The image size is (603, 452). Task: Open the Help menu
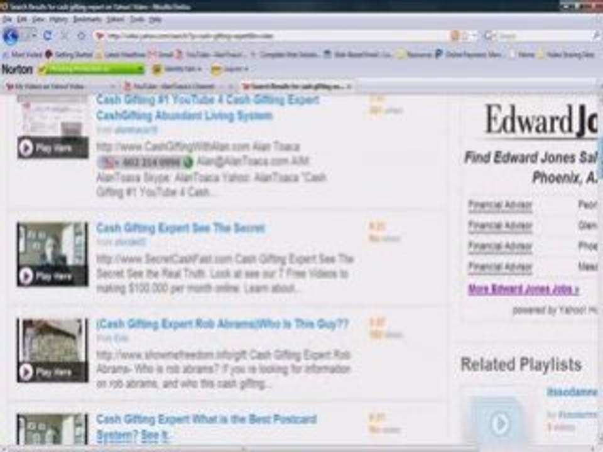point(155,19)
